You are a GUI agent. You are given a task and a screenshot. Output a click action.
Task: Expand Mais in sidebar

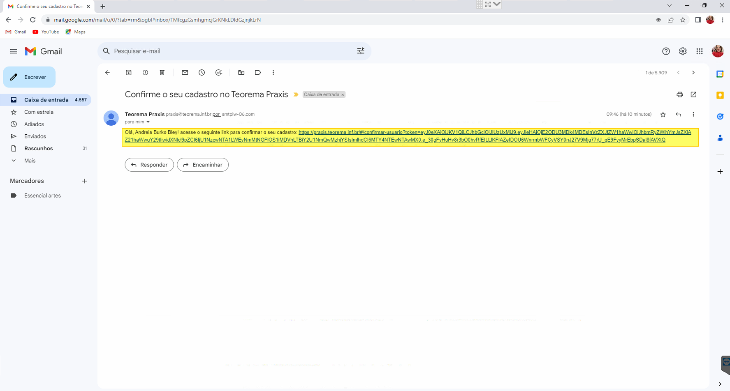(46, 161)
